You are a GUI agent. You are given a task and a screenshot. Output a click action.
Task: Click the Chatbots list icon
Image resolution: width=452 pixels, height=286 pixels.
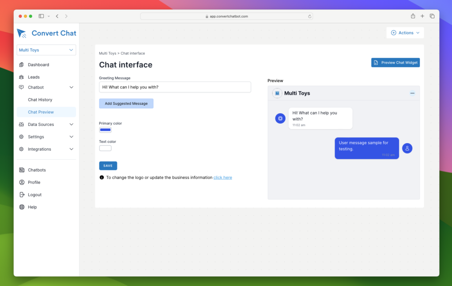pyautogui.click(x=22, y=170)
